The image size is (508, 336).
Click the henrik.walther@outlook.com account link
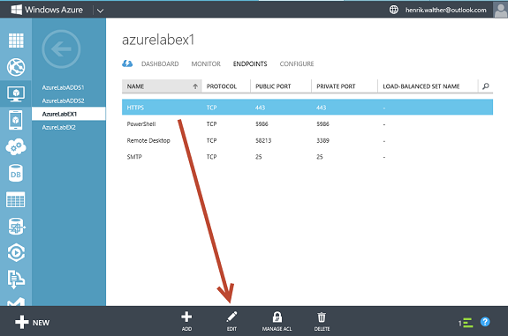point(446,10)
